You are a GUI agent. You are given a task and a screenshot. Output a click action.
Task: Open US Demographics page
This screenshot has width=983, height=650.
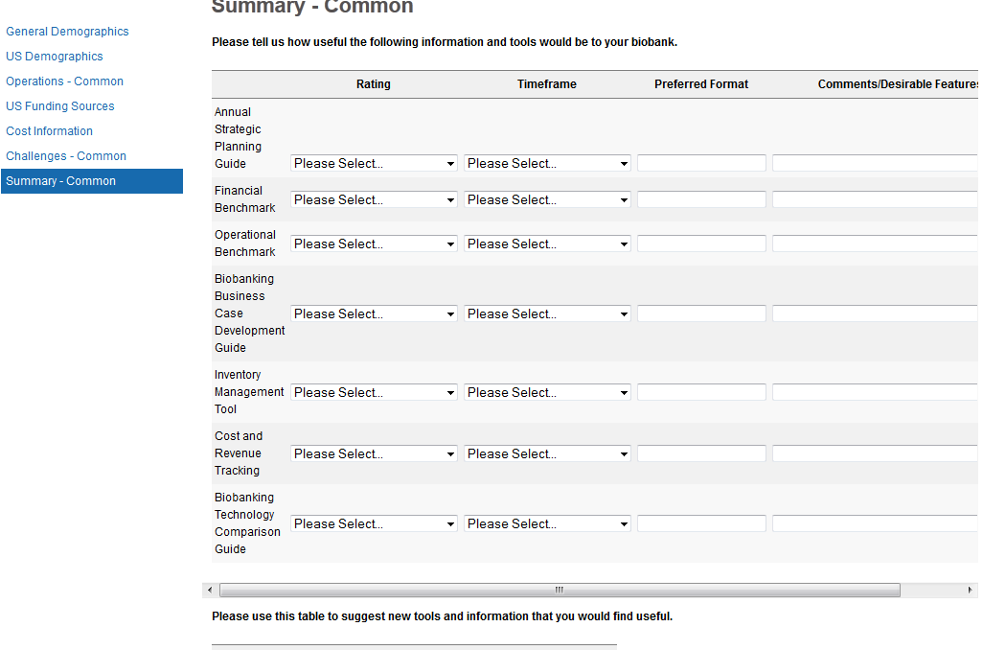click(x=55, y=57)
